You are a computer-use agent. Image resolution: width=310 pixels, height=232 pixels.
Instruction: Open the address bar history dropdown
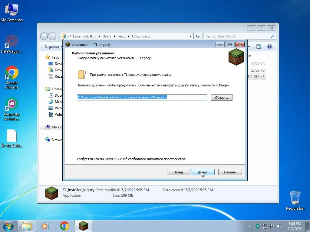click(190, 37)
